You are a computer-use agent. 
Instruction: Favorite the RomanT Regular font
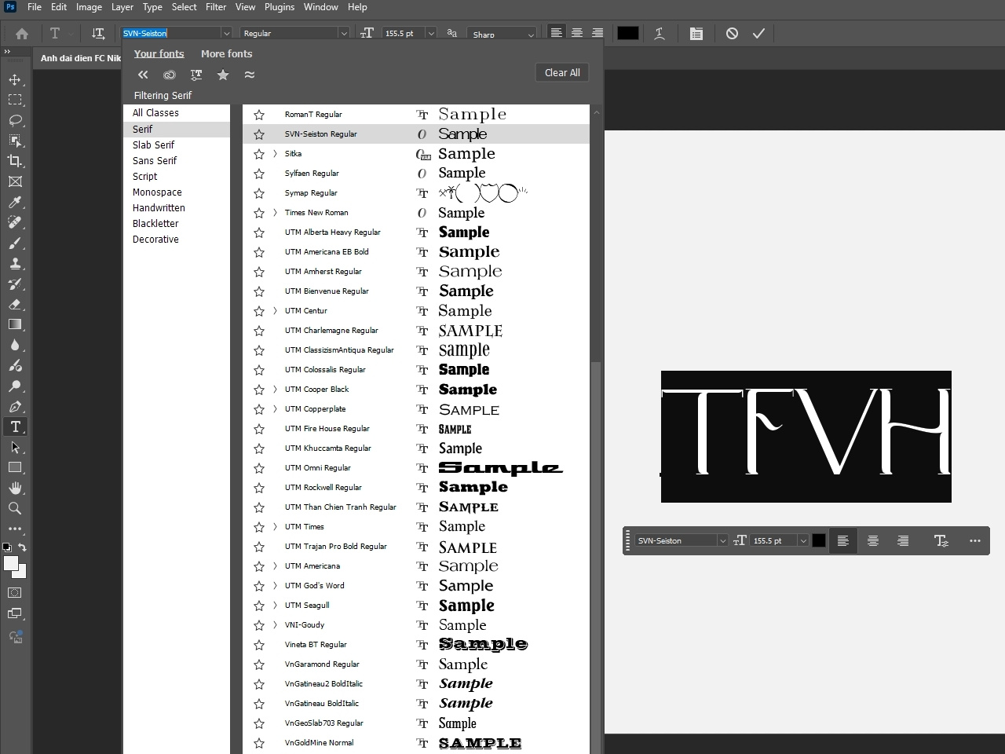(259, 115)
